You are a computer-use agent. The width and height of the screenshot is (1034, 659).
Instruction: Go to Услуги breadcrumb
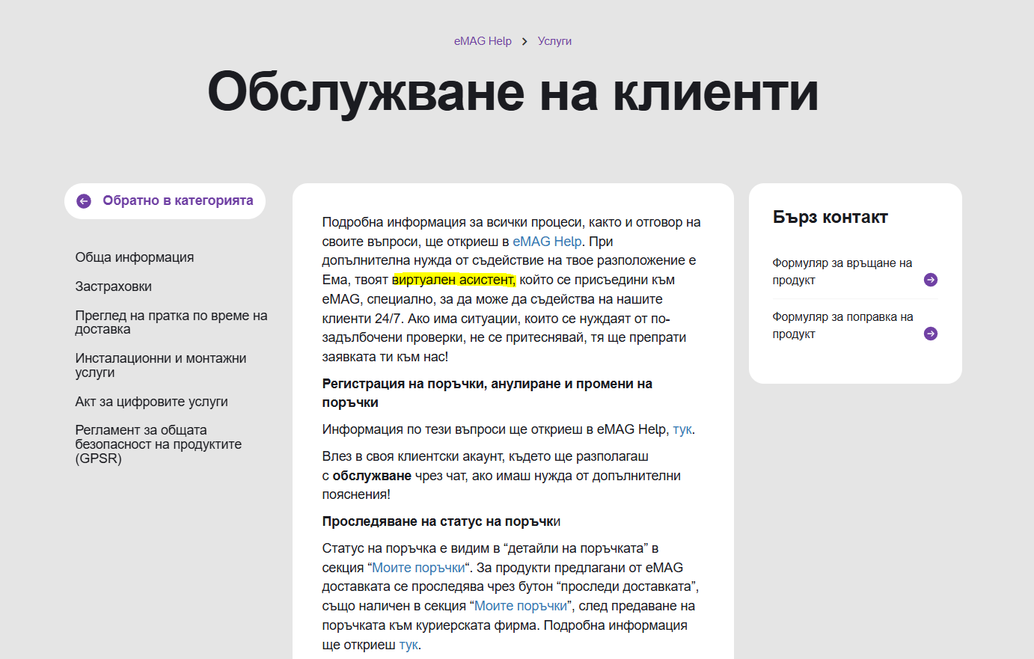coord(554,41)
